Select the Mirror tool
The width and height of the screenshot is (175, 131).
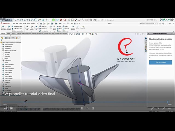click(65, 31)
